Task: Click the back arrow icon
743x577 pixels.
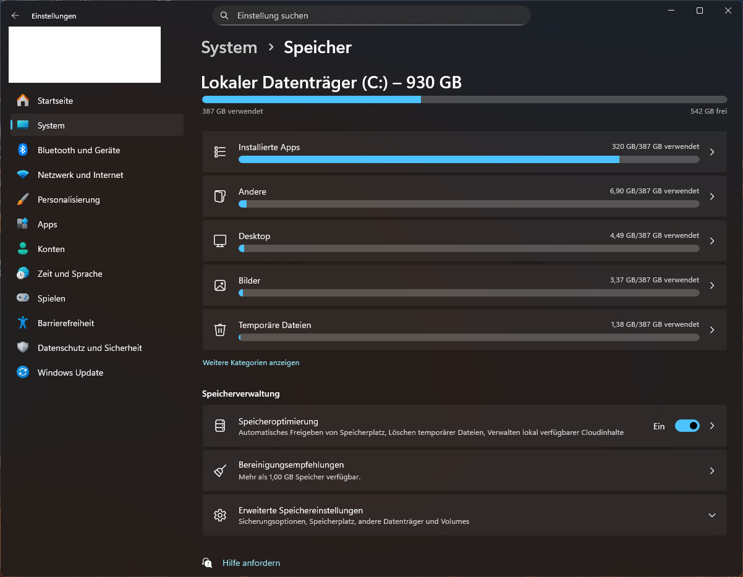Action: pyautogui.click(x=15, y=15)
